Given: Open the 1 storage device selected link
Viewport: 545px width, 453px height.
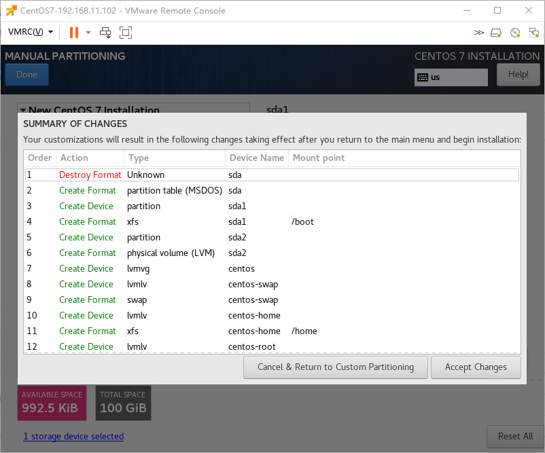Looking at the screenshot, I should 73,436.
